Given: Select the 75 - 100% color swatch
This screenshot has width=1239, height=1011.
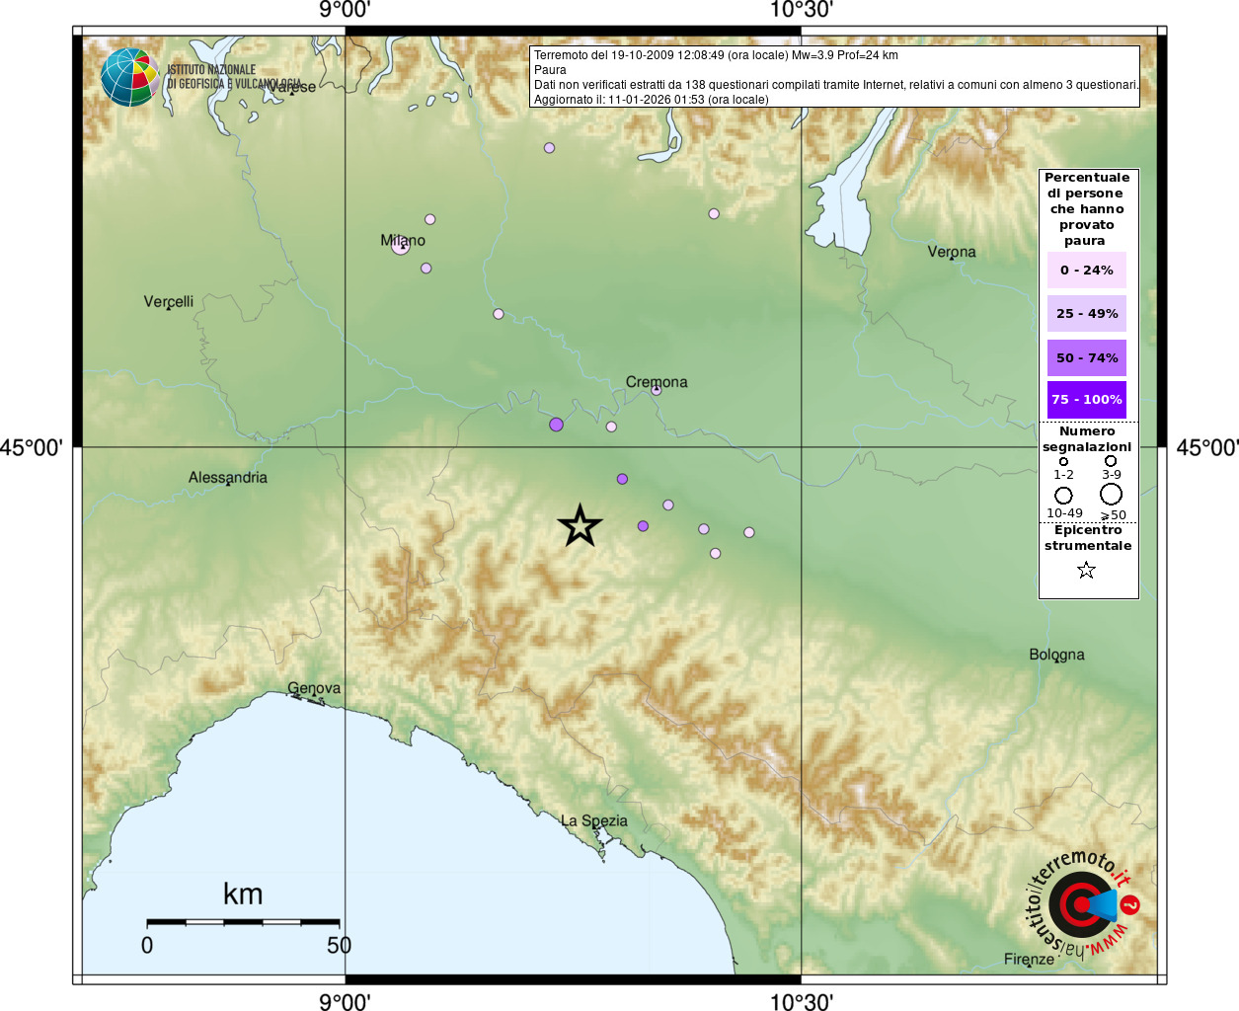Looking at the screenshot, I should pos(1086,400).
